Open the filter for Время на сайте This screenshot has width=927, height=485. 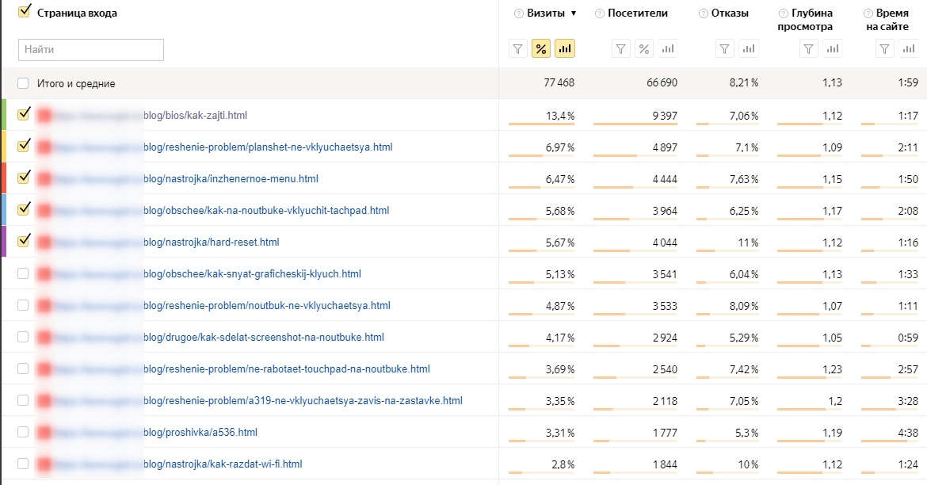click(x=885, y=49)
